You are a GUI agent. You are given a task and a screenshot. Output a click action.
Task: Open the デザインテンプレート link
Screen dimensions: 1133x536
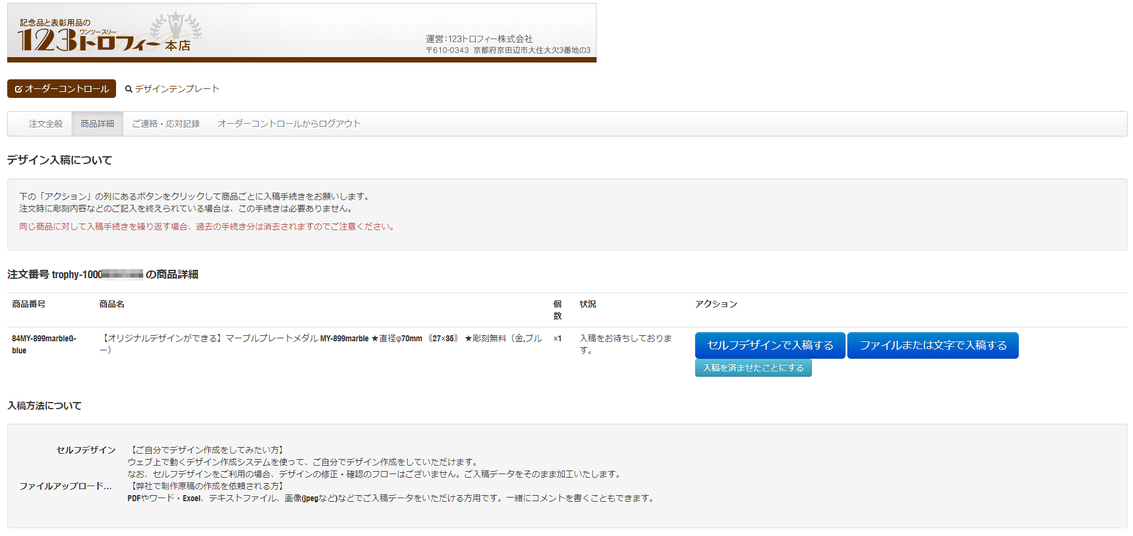pyautogui.click(x=177, y=89)
